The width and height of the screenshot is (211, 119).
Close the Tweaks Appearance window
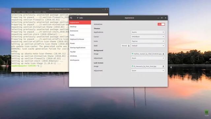click(166, 18)
